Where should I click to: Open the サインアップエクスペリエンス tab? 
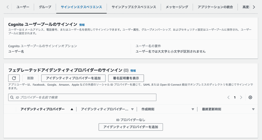tap(134, 7)
